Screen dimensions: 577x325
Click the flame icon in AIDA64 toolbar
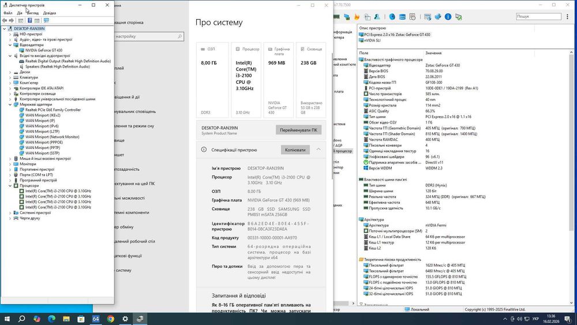357,17
